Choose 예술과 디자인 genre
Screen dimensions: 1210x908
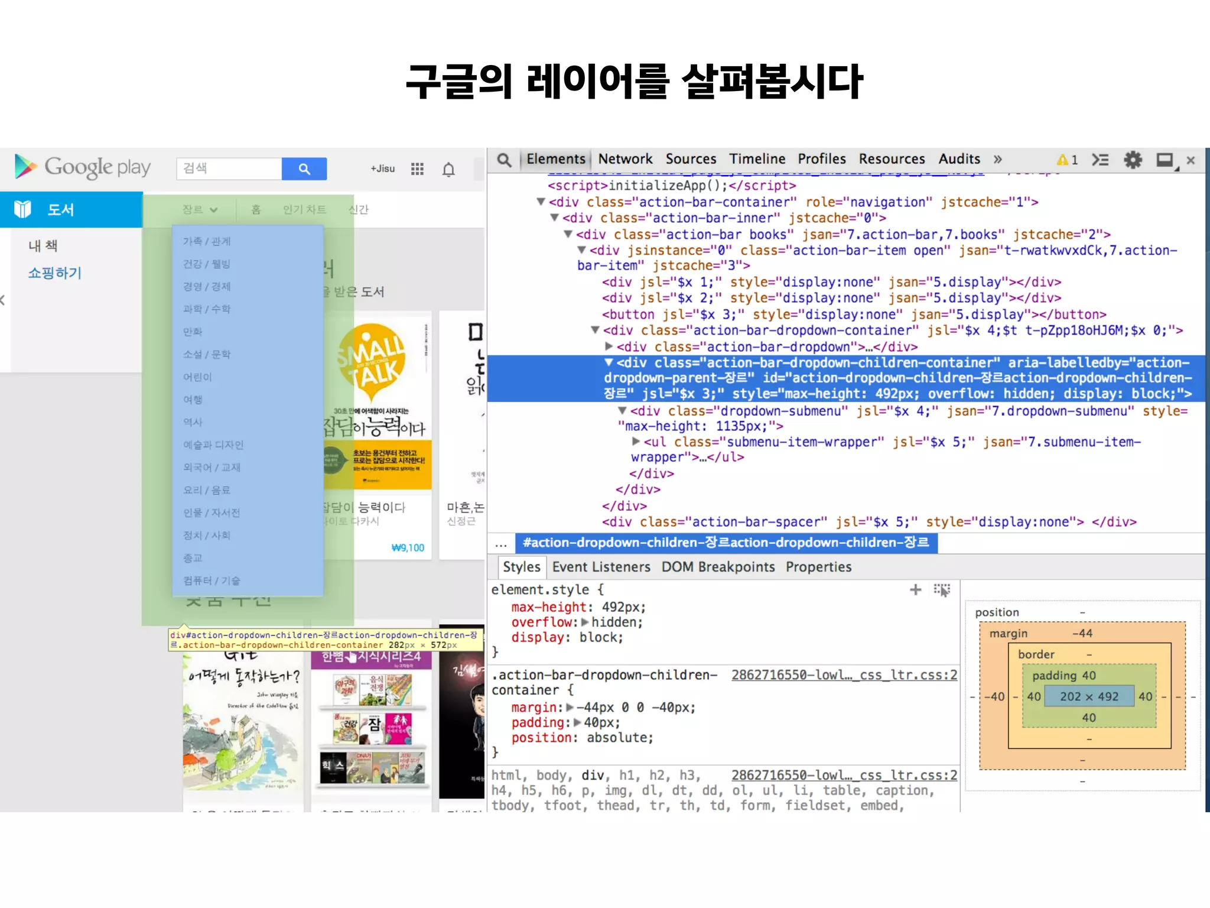click(x=213, y=445)
